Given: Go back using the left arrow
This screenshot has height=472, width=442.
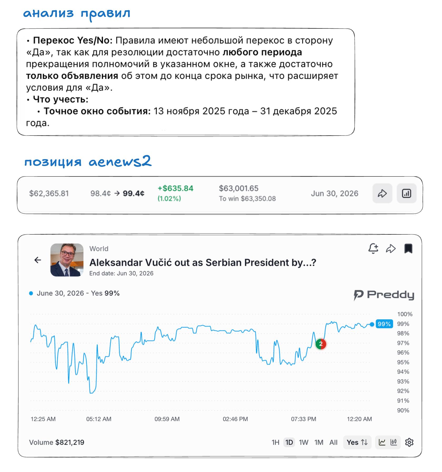Looking at the screenshot, I should pos(38,260).
